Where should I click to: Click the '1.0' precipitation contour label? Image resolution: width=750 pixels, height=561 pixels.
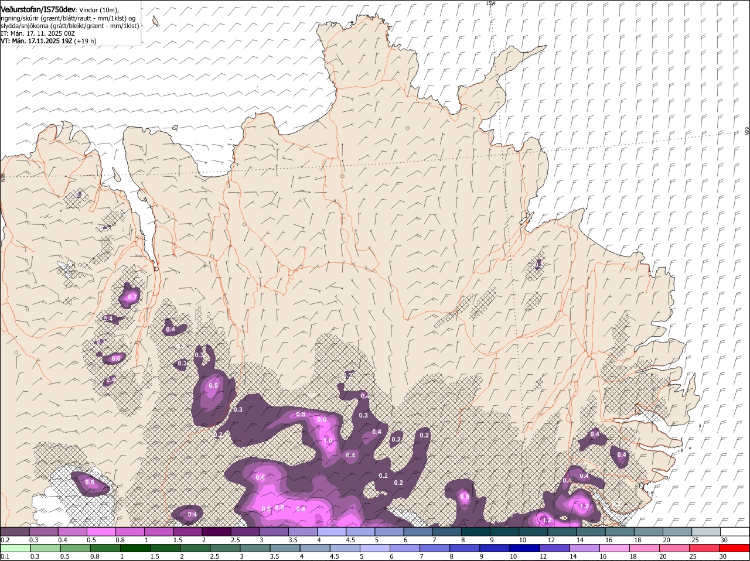pos(328,441)
